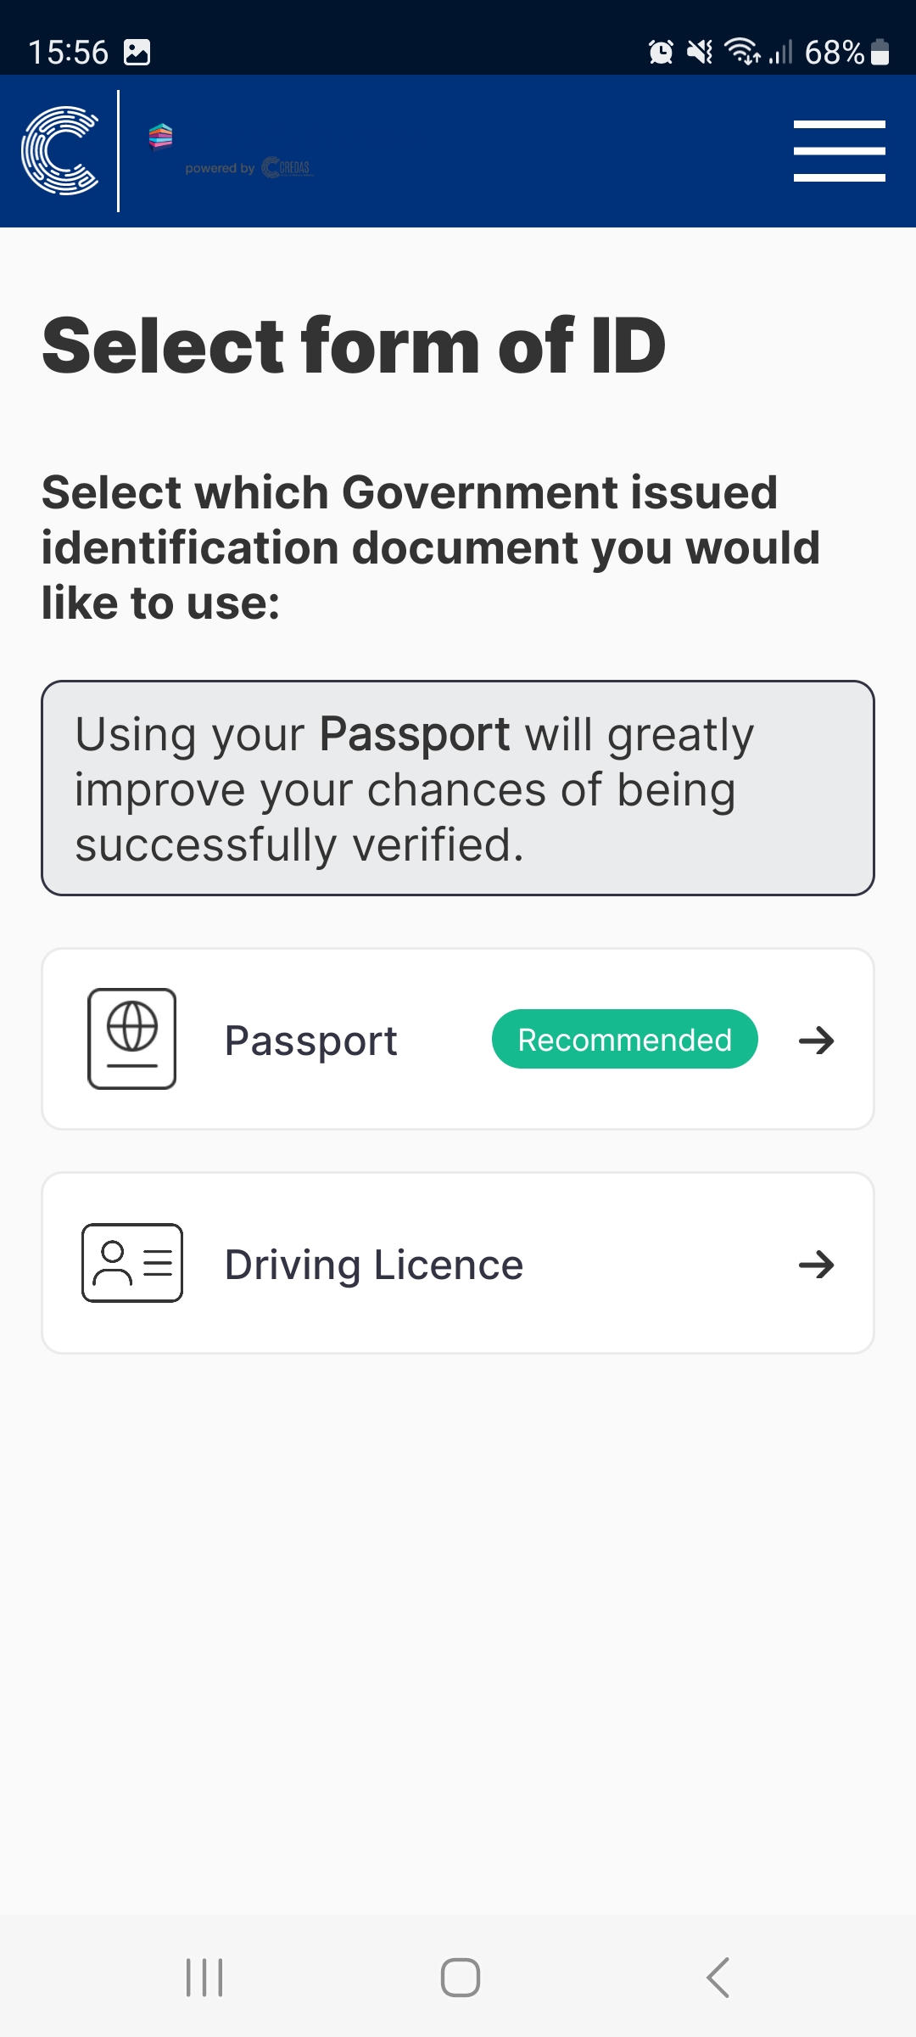Screen dimensions: 916x2037
Task: Choose Driving Licence as ID
Action: pos(373,1265)
